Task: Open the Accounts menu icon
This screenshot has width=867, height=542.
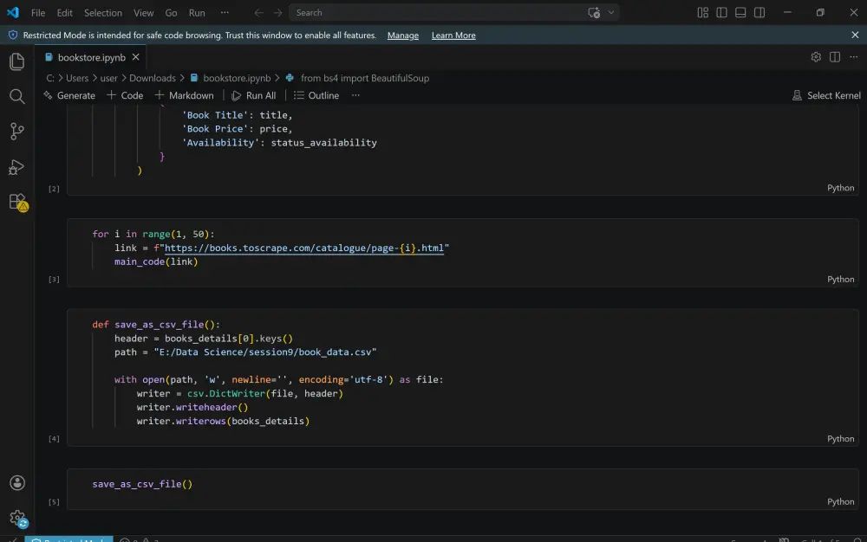Action: tap(17, 483)
